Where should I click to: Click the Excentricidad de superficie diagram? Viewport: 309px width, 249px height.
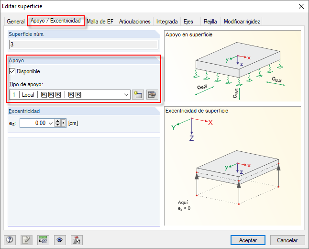pyautogui.click(x=232, y=166)
